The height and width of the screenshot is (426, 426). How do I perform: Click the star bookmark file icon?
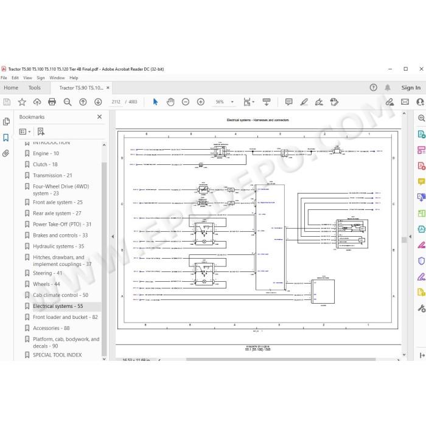(x=22, y=102)
